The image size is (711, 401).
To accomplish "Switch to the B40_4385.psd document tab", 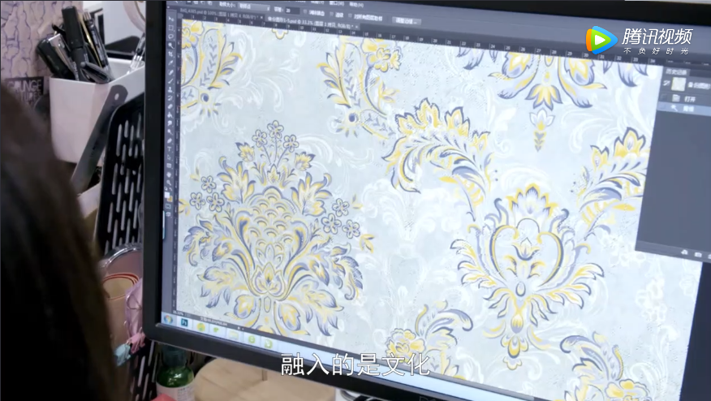I will pos(220,15).
